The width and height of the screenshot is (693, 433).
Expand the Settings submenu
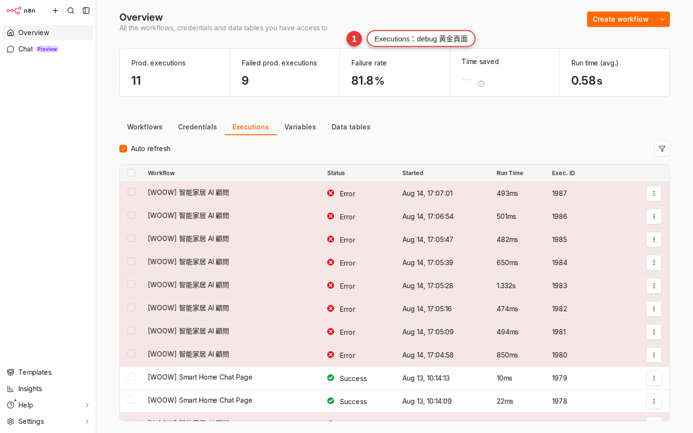(x=87, y=421)
